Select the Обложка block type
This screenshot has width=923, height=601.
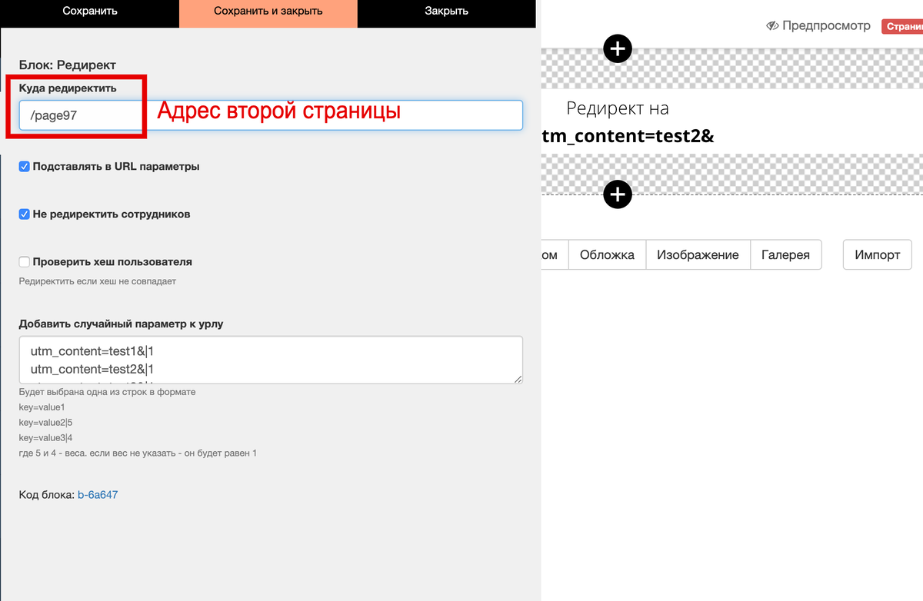point(608,255)
